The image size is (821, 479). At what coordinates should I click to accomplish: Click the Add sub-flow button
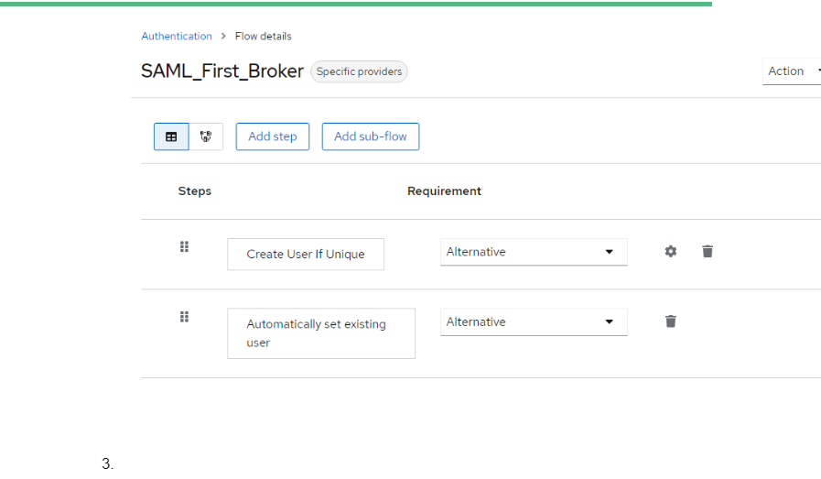coord(371,136)
